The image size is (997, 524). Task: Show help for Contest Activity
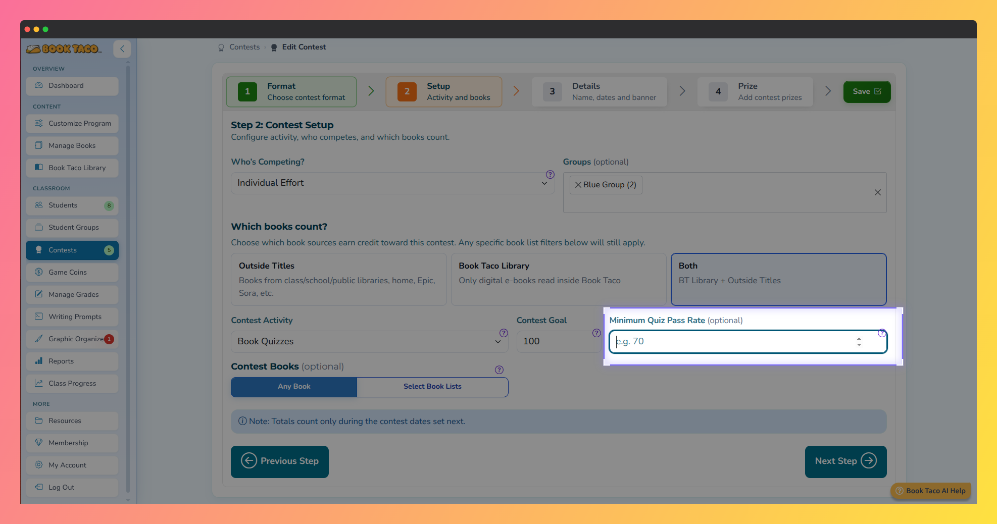pyautogui.click(x=504, y=333)
